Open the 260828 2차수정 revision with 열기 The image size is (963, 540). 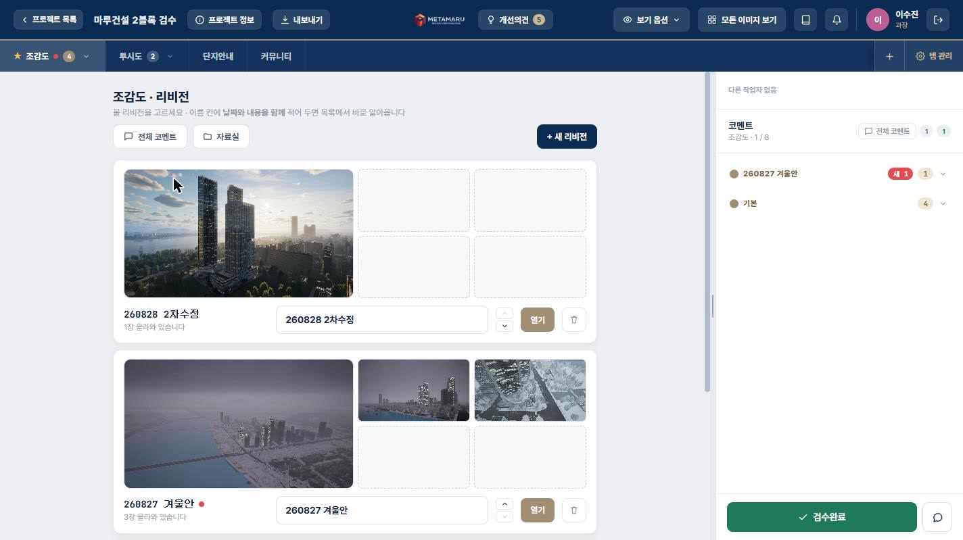pyautogui.click(x=538, y=320)
